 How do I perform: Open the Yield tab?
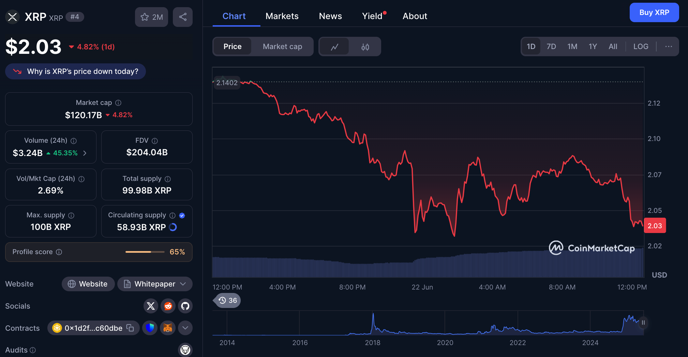click(373, 16)
